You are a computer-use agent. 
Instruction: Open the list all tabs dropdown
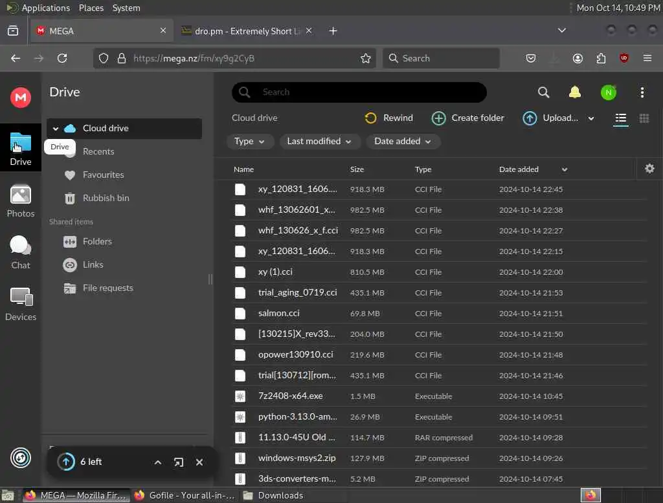tap(561, 30)
